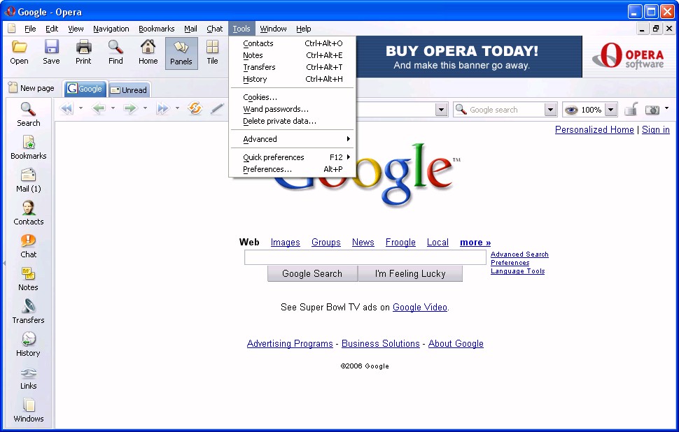Viewport: 679px width, 432px height.
Task: Click the Language Tools link
Action: [517, 271]
